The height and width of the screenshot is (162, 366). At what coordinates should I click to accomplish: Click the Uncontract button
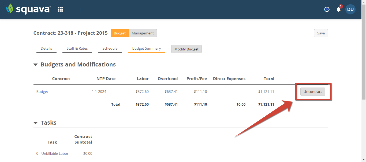tap(312, 92)
